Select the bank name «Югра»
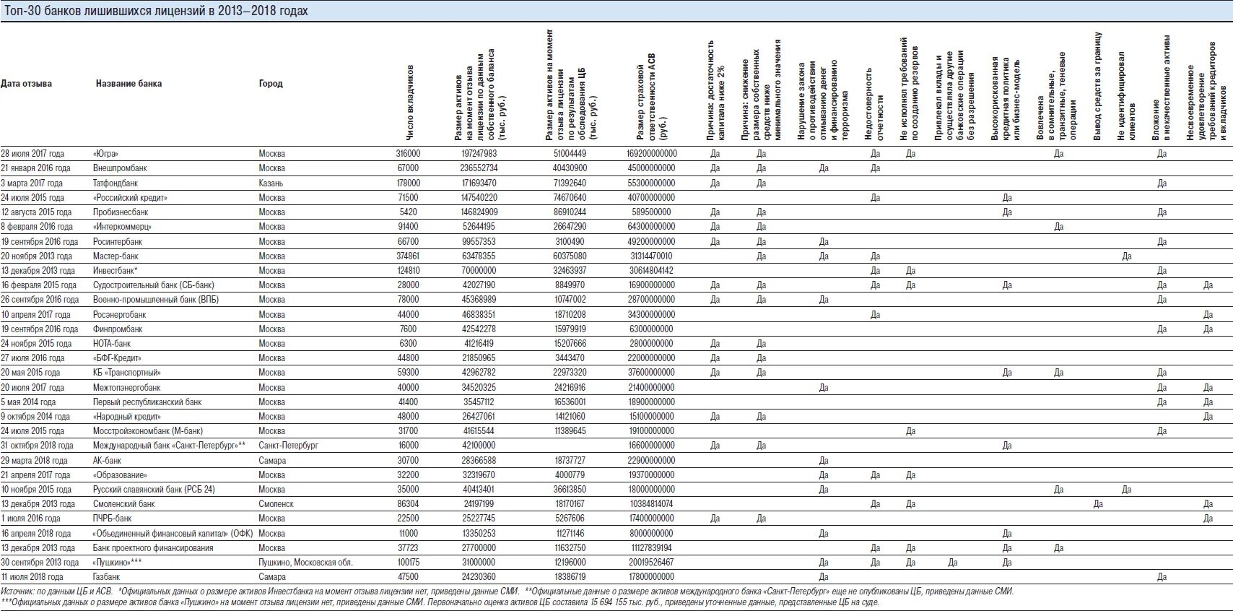 click(x=105, y=154)
